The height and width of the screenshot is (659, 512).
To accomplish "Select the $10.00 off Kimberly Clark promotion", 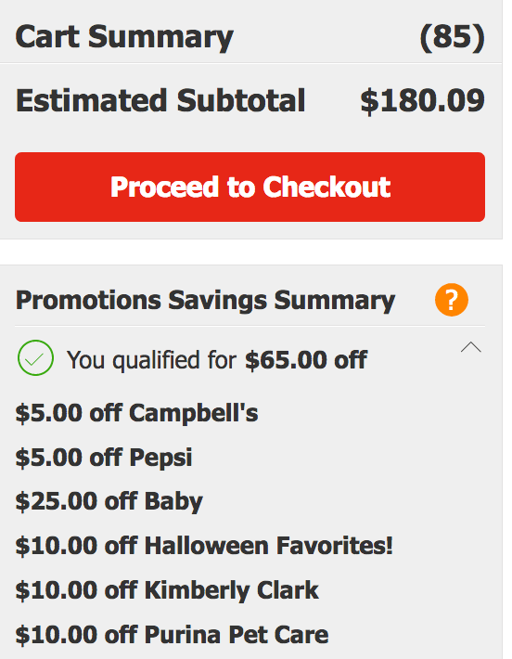I will tap(167, 590).
